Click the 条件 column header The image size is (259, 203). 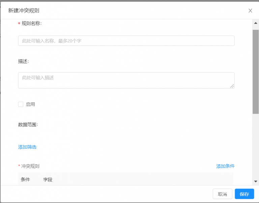25,179
